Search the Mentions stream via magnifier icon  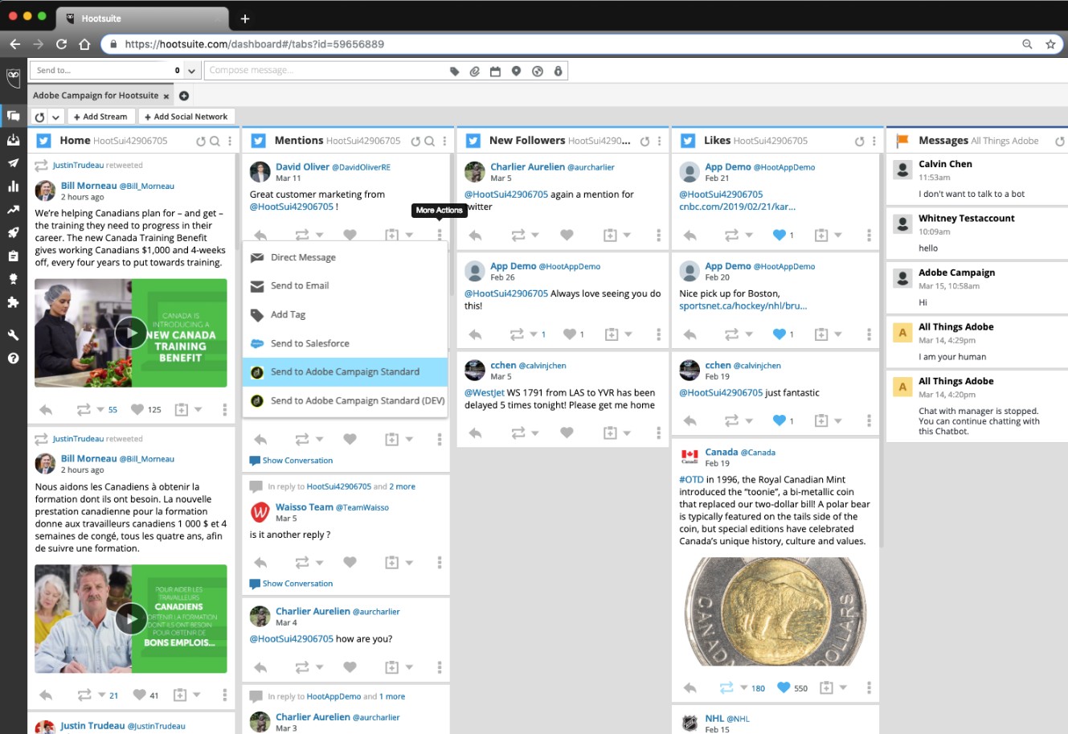(430, 141)
